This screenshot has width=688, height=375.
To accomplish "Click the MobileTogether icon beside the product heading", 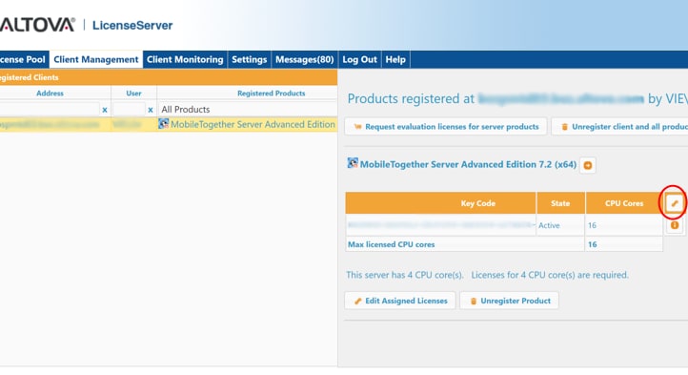I will (353, 163).
